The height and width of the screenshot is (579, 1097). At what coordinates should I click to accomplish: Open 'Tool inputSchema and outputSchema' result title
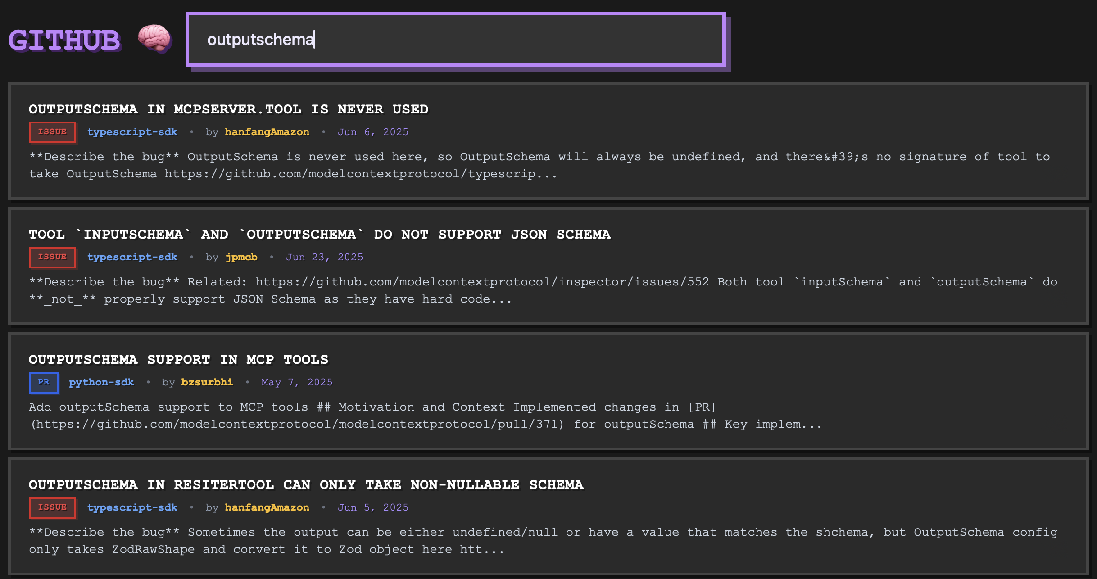point(319,235)
